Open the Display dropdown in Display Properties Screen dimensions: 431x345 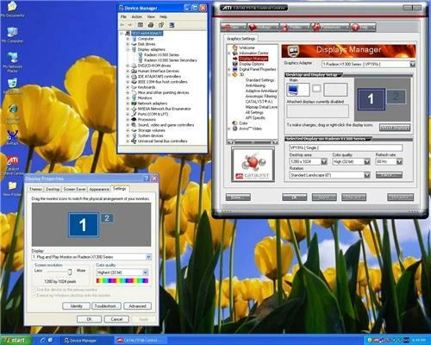click(x=148, y=257)
